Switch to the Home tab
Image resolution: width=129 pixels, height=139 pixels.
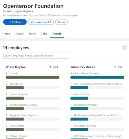coord(6,34)
